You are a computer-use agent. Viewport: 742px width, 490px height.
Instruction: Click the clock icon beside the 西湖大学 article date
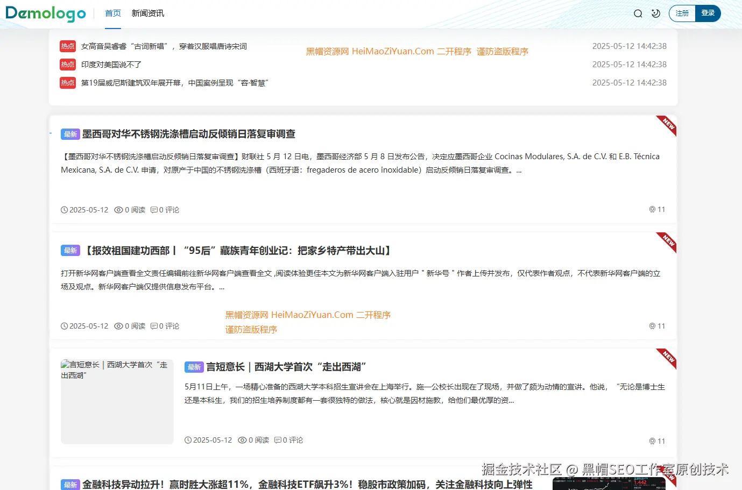[188, 440]
